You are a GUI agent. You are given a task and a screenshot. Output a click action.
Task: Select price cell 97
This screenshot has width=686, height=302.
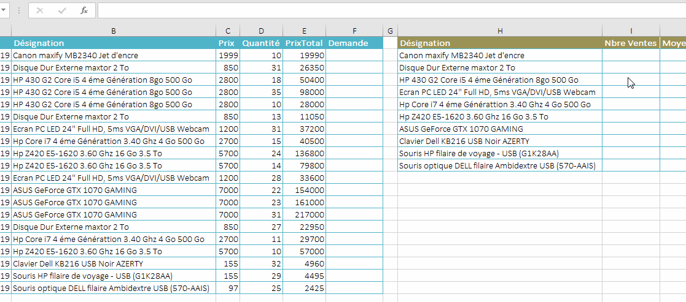(228, 288)
